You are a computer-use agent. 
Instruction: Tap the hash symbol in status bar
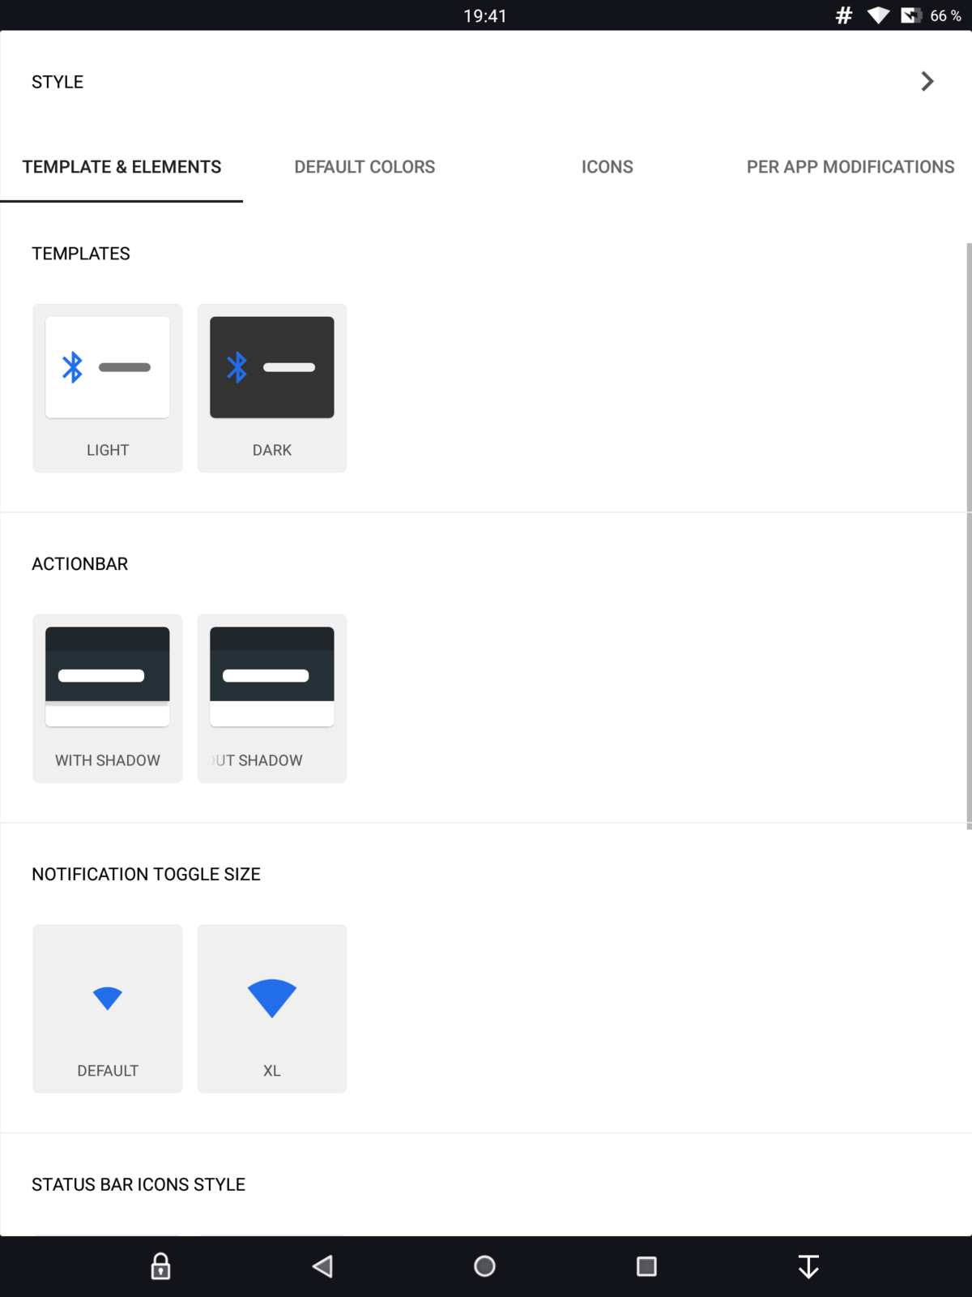coord(843,15)
